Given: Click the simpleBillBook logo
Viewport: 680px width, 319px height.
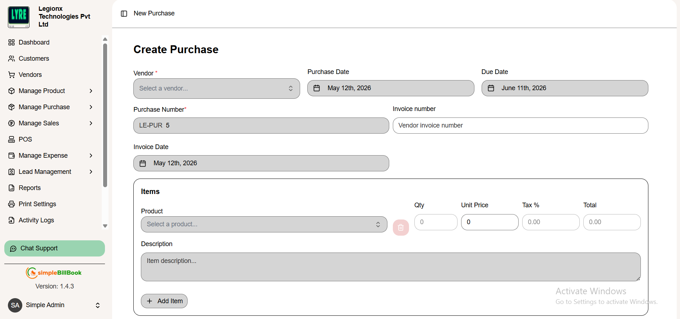Looking at the screenshot, I should [x=54, y=273].
